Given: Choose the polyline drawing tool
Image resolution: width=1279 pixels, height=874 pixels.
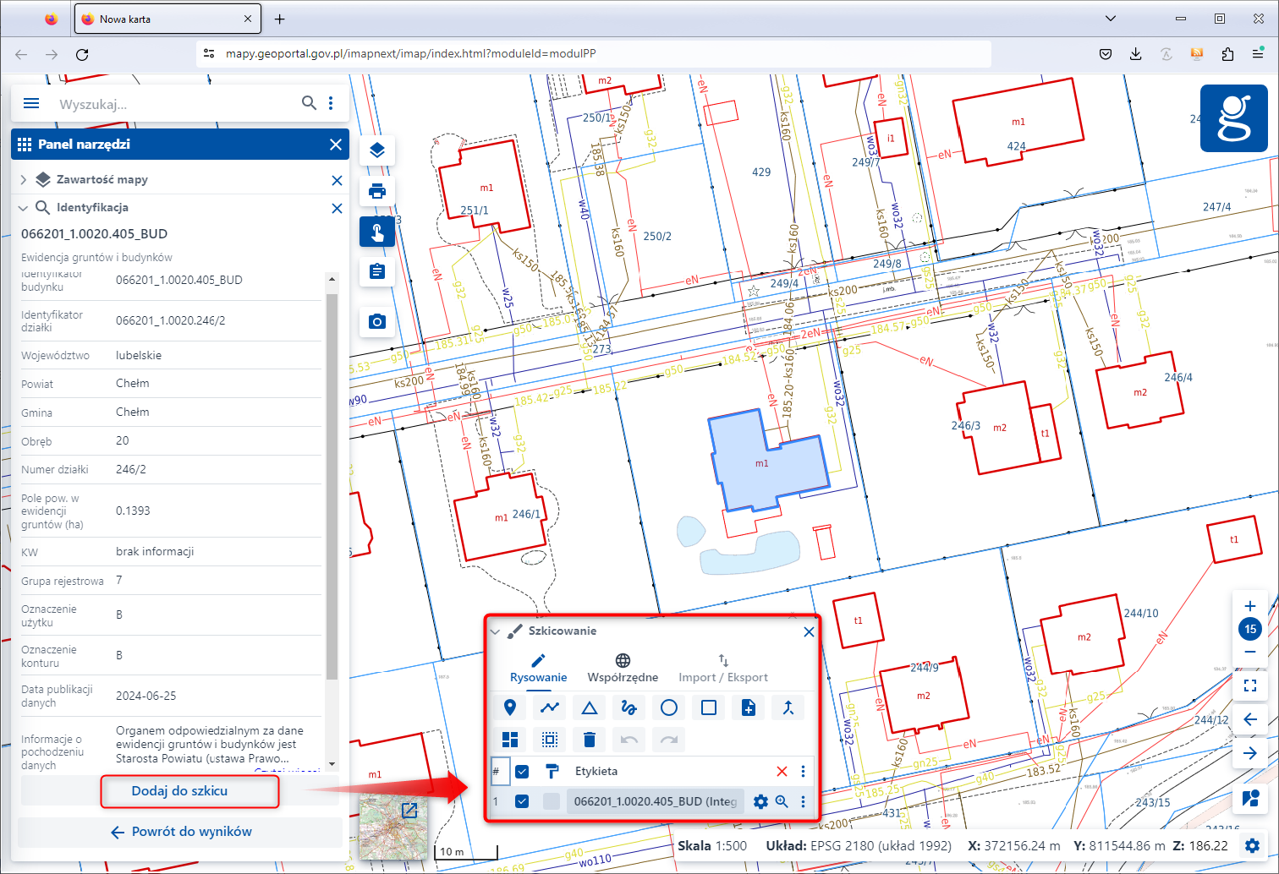Looking at the screenshot, I should [x=550, y=707].
